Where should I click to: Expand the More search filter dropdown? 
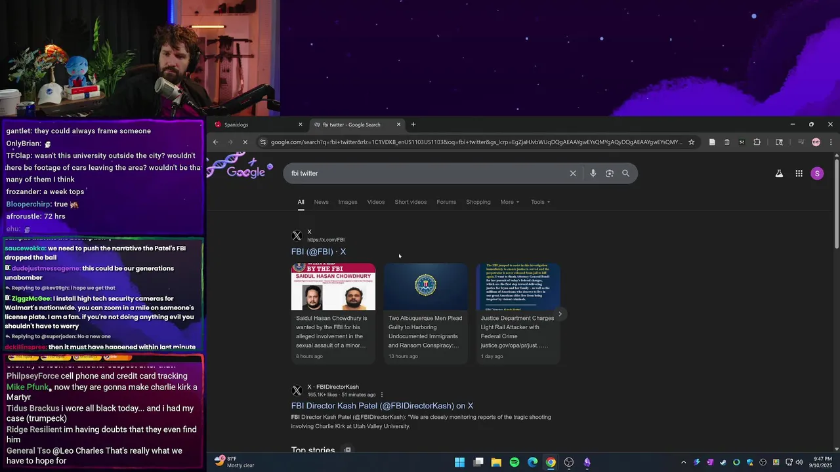(x=510, y=202)
